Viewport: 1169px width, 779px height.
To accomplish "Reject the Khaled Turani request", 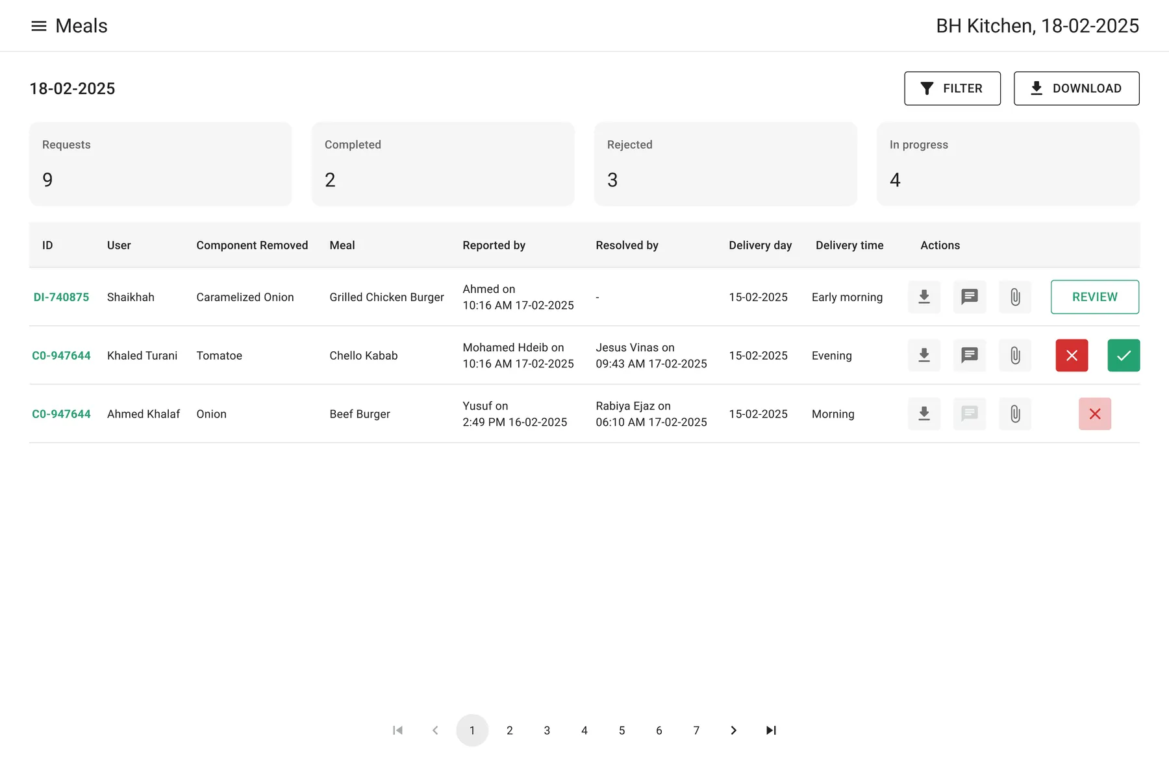I will [1072, 355].
